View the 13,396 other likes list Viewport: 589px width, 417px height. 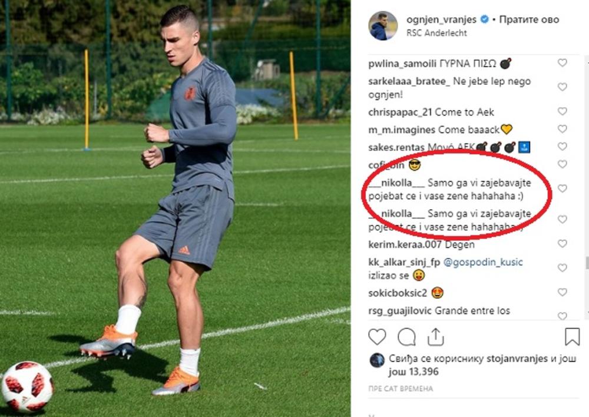click(413, 372)
